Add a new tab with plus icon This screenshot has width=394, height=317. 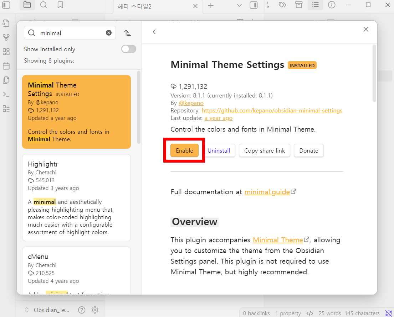211,6
